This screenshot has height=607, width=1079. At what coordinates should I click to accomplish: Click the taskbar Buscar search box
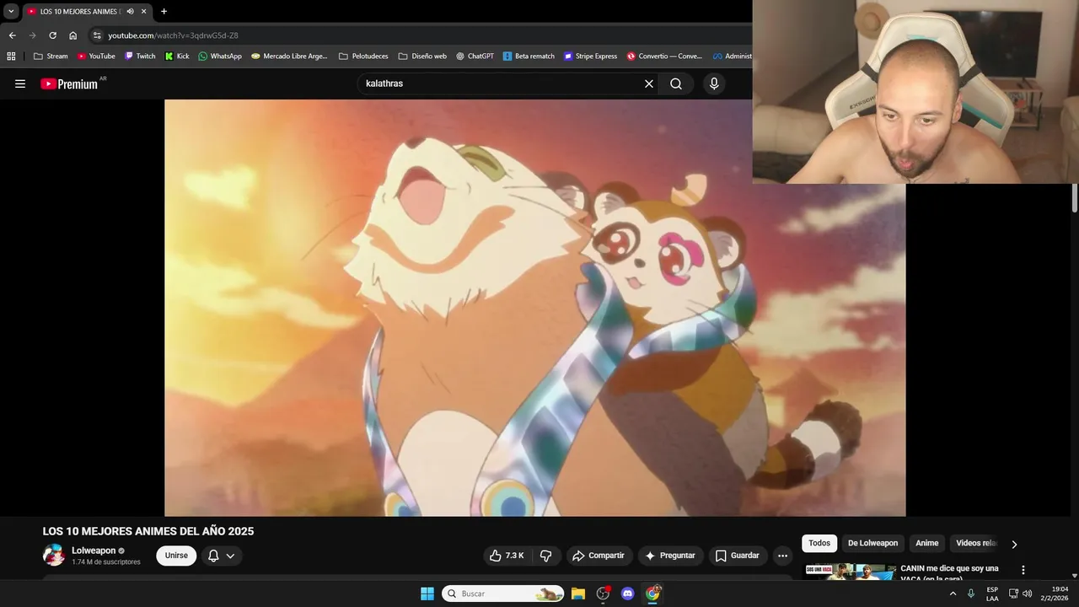(503, 594)
